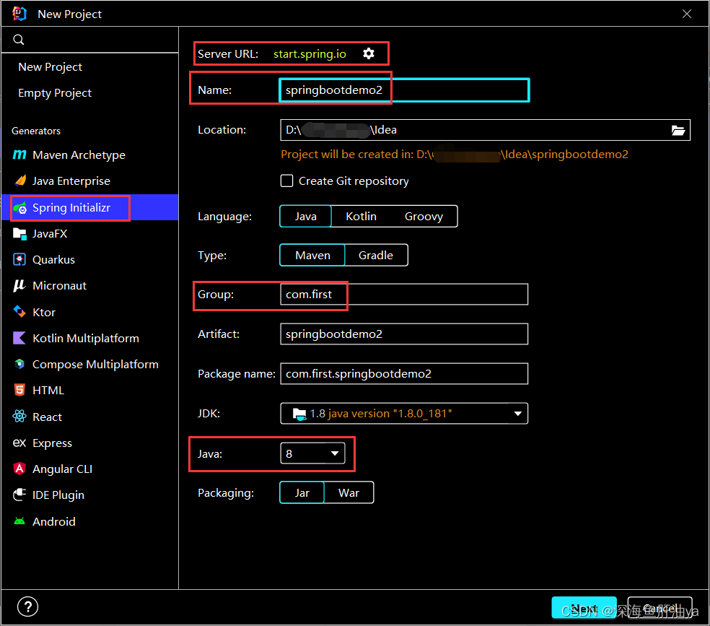
Task: Click the React atom icon
Action: (x=19, y=417)
